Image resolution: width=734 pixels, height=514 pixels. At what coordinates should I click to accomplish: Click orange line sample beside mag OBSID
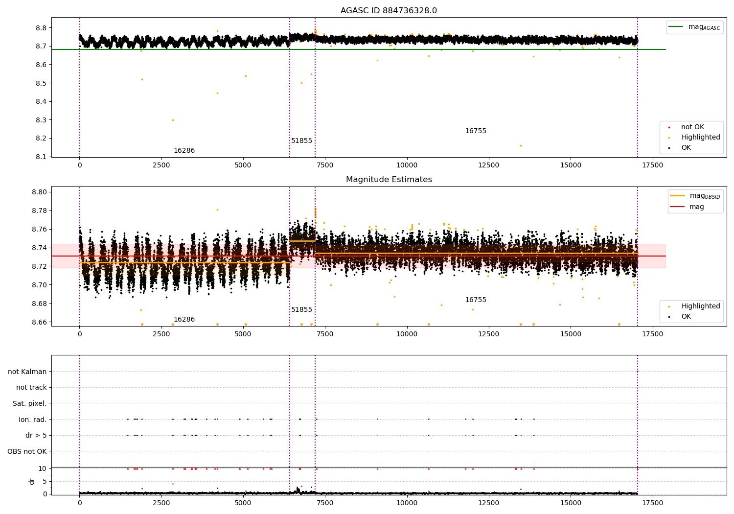tap(678, 196)
